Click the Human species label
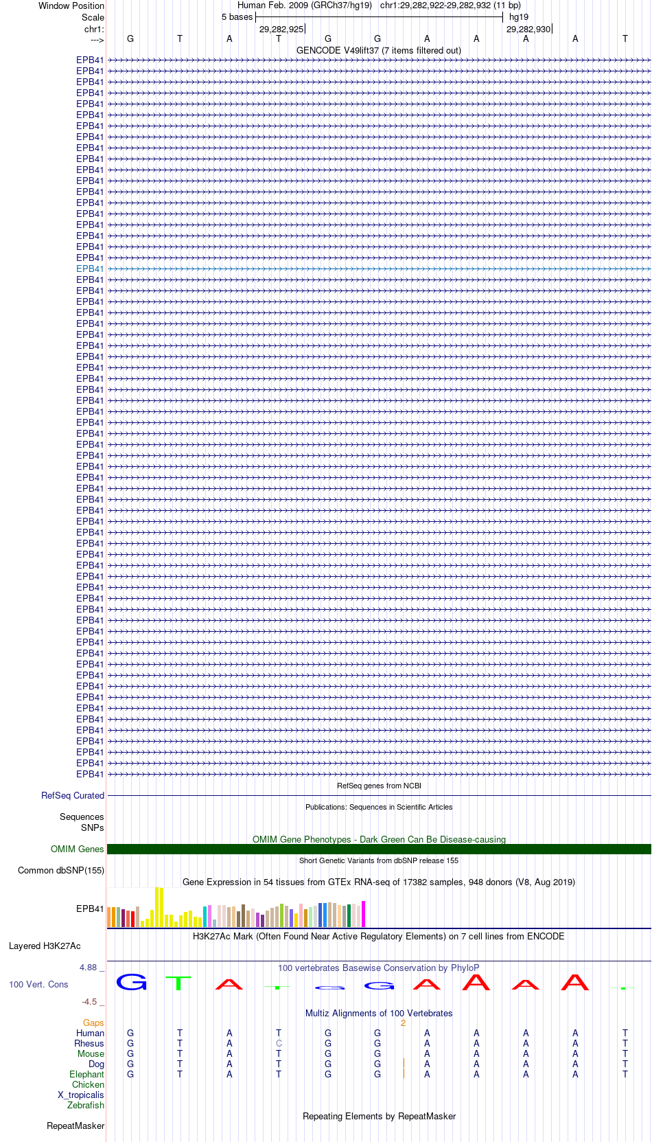The image size is (652, 1142). click(x=91, y=1033)
